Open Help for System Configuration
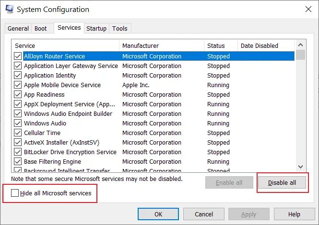 point(294,214)
